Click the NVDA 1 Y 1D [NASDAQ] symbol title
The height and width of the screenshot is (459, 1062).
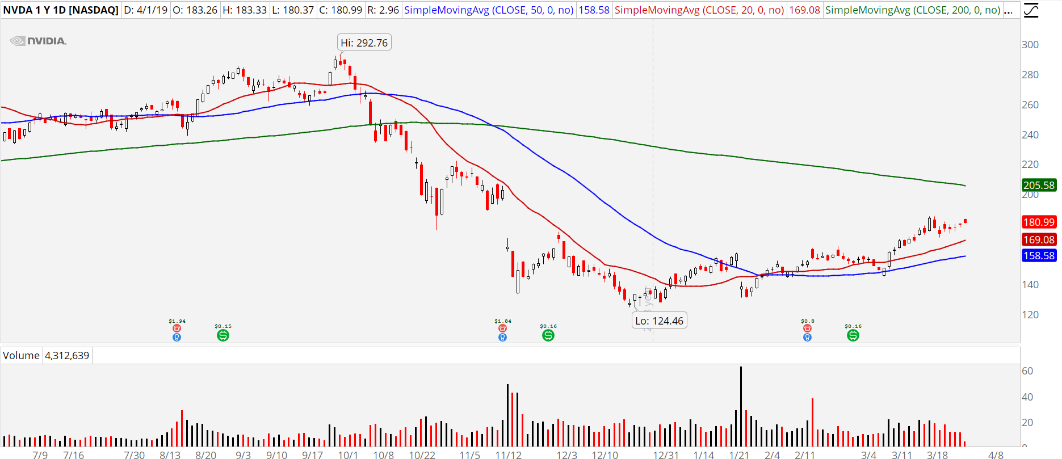click(x=61, y=10)
